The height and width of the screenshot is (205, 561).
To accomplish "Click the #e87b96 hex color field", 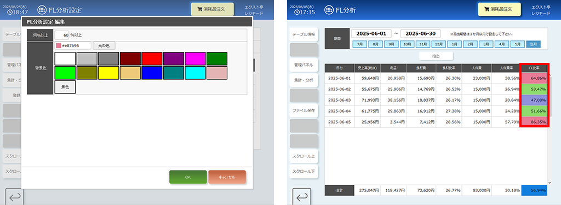I will pos(73,46).
